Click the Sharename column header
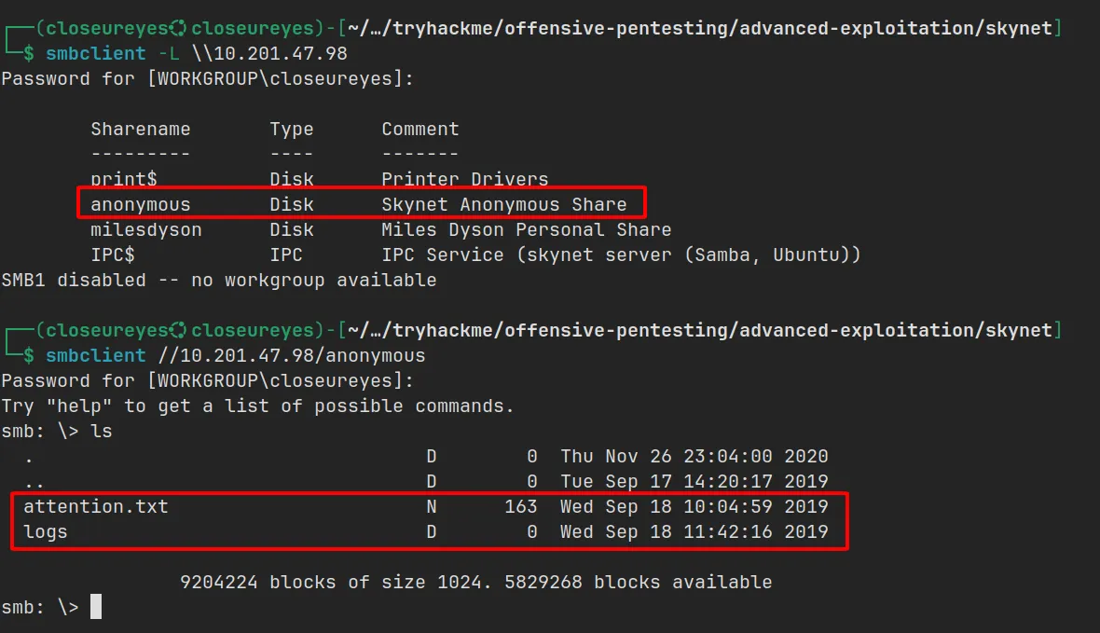1100x633 pixels. (140, 129)
